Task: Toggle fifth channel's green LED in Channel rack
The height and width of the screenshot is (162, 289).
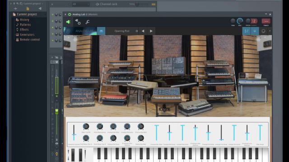Action: click(x=52, y=40)
